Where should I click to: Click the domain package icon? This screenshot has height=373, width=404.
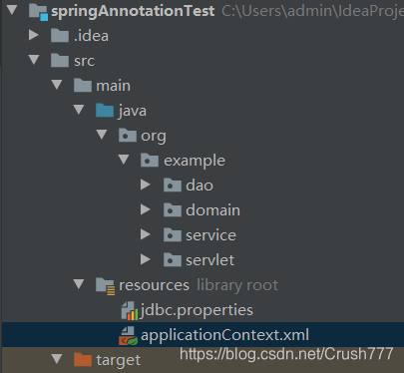[173, 209]
